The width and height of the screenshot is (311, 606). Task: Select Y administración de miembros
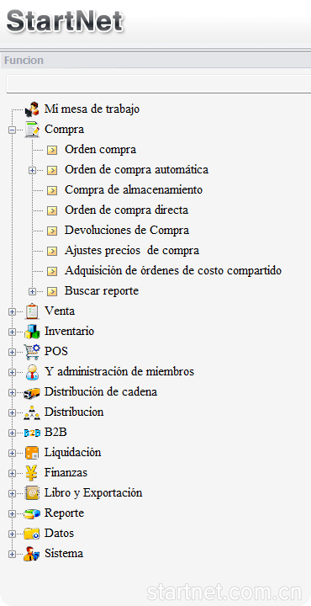coord(119,372)
